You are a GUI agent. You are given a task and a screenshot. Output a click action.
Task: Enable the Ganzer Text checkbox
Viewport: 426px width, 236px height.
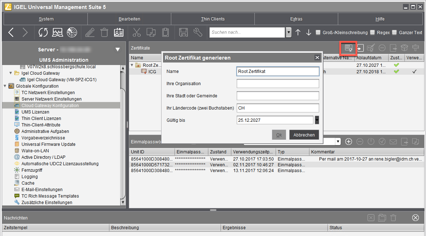394,32
